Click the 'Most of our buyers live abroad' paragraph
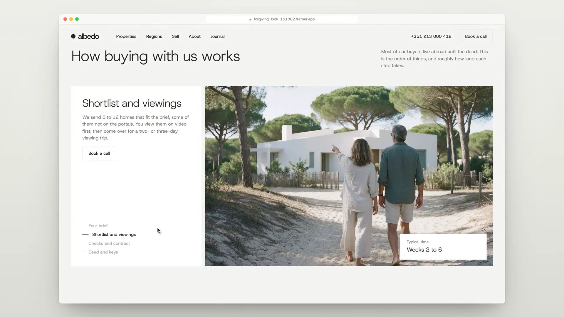 tap(434, 59)
